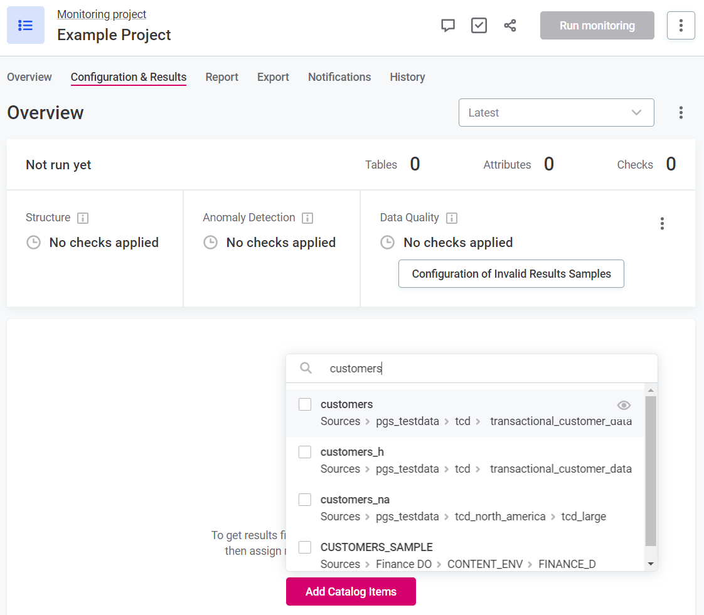Click the scrollbar down arrow in results list
The width and height of the screenshot is (704, 615).
point(651,564)
